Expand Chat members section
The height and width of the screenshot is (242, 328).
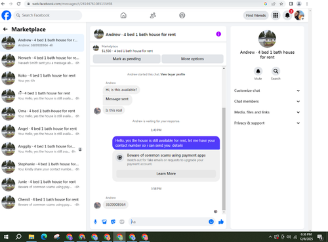pos(267,102)
